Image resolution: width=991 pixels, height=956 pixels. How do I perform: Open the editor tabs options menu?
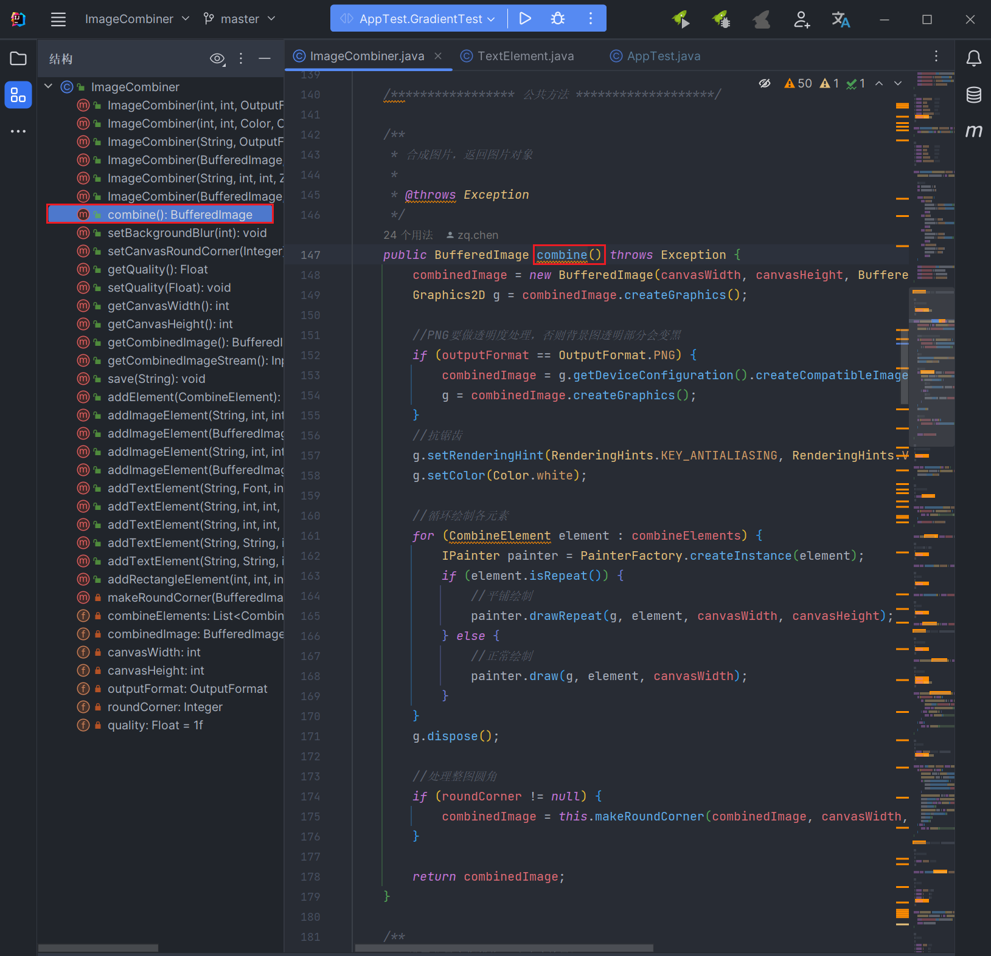click(936, 56)
